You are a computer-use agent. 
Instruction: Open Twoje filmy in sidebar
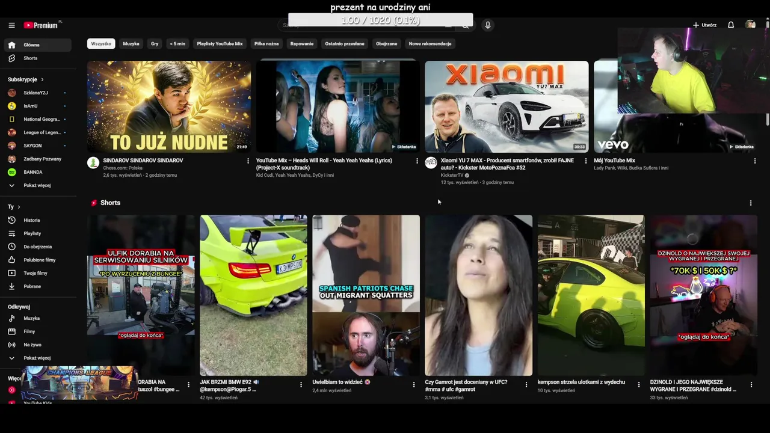37,273
